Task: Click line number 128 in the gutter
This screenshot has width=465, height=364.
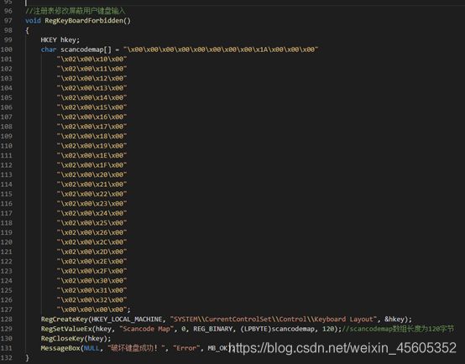Action: coord(7,320)
